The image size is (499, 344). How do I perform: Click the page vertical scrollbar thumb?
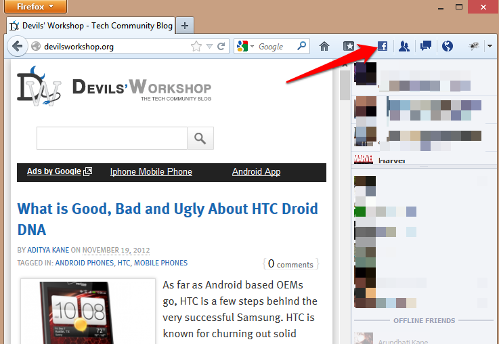tap(345, 85)
